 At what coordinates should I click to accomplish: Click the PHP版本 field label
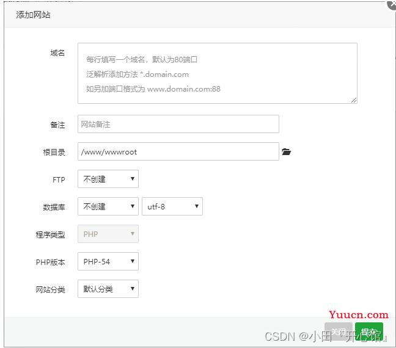point(50,263)
